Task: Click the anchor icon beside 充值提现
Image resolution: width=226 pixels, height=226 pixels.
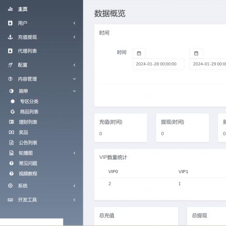Action: click(x=10, y=37)
